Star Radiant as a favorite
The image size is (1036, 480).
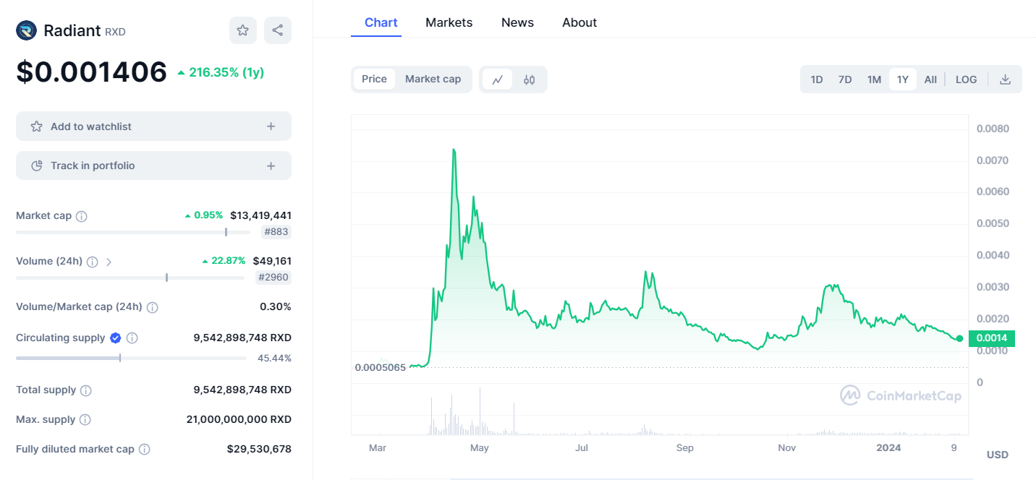243,30
